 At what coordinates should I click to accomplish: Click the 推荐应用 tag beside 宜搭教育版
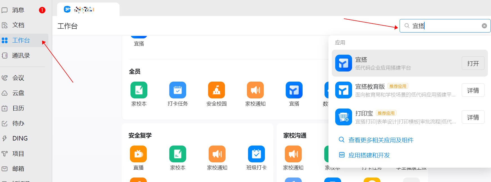pyautogui.click(x=398, y=86)
